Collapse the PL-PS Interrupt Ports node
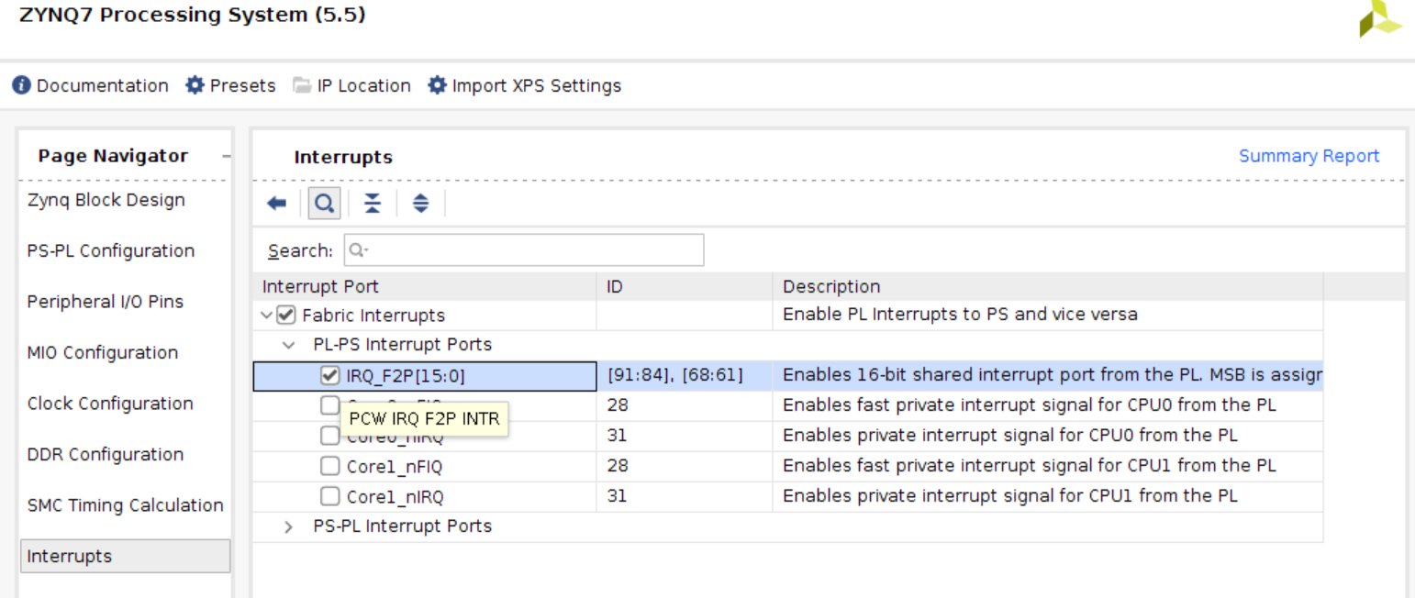This screenshot has width=1415, height=598. click(288, 345)
